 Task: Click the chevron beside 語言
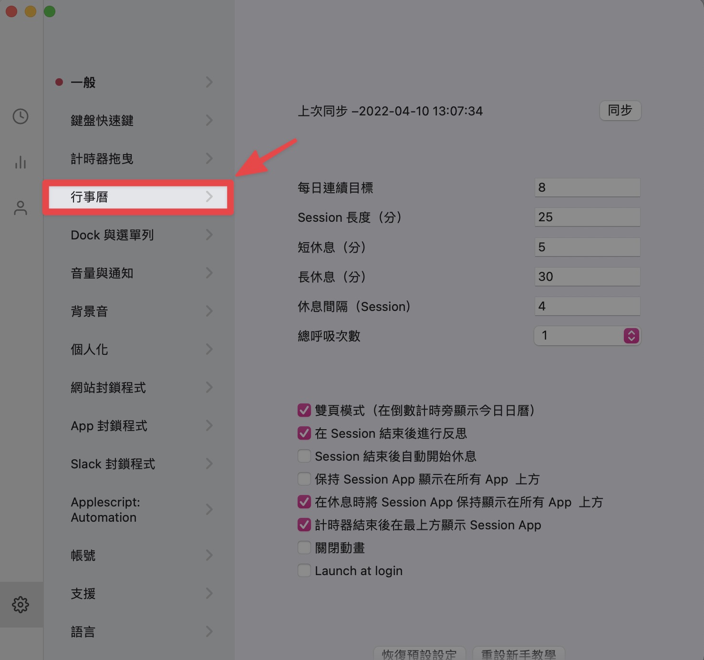209,631
